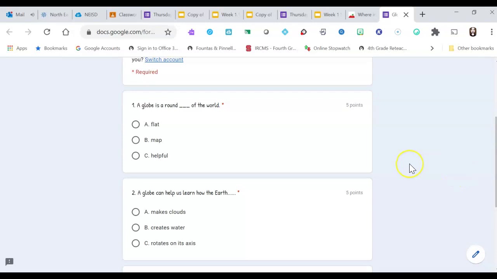Choose C. rotates on its axis
The width and height of the screenshot is (497, 279).
[x=136, y=243]
